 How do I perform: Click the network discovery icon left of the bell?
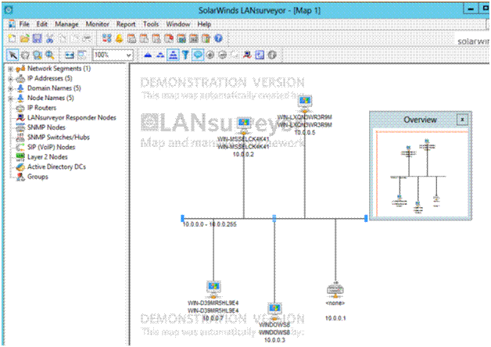(x=107, y=38)
